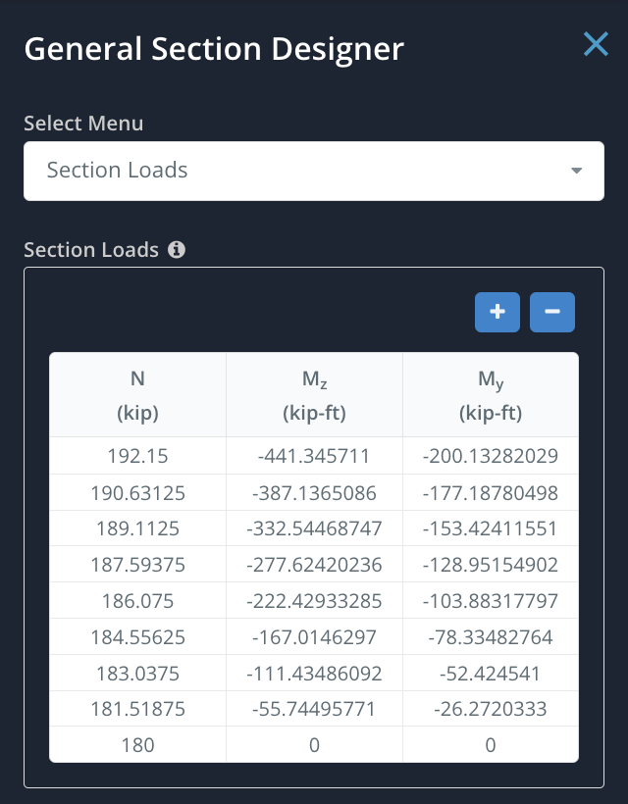Image resolution: width=628 pixels, height=804 pixels.
Task: Click the N (kip) column header
Action: click(137, 395)
